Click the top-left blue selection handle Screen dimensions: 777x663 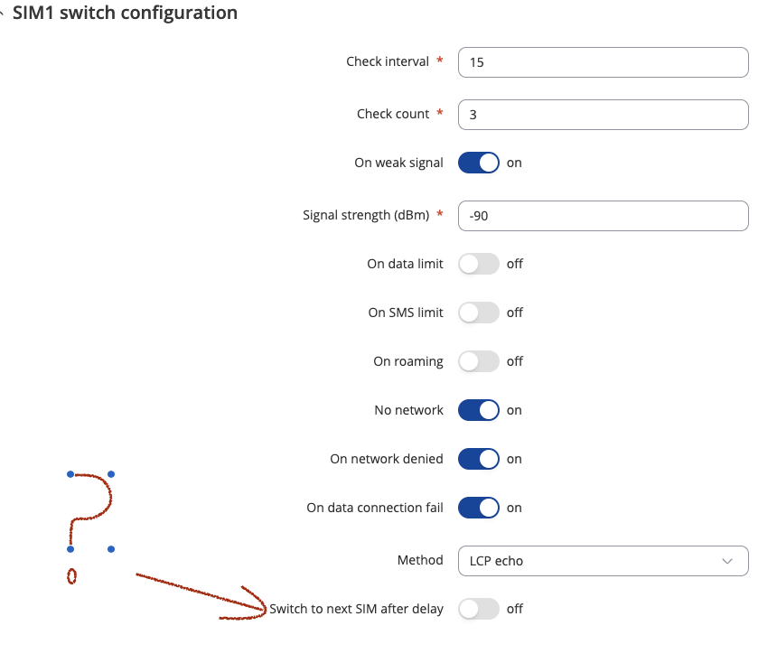(70, 474)
